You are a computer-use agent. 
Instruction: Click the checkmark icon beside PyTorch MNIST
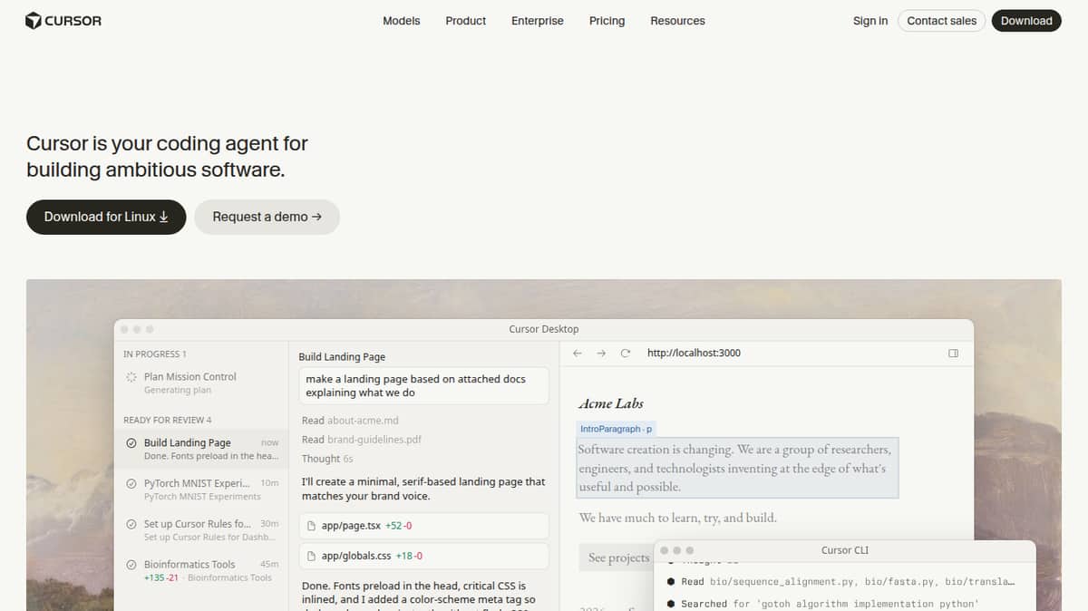click(x=131, y=483)
